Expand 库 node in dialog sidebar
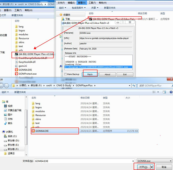 5,102
